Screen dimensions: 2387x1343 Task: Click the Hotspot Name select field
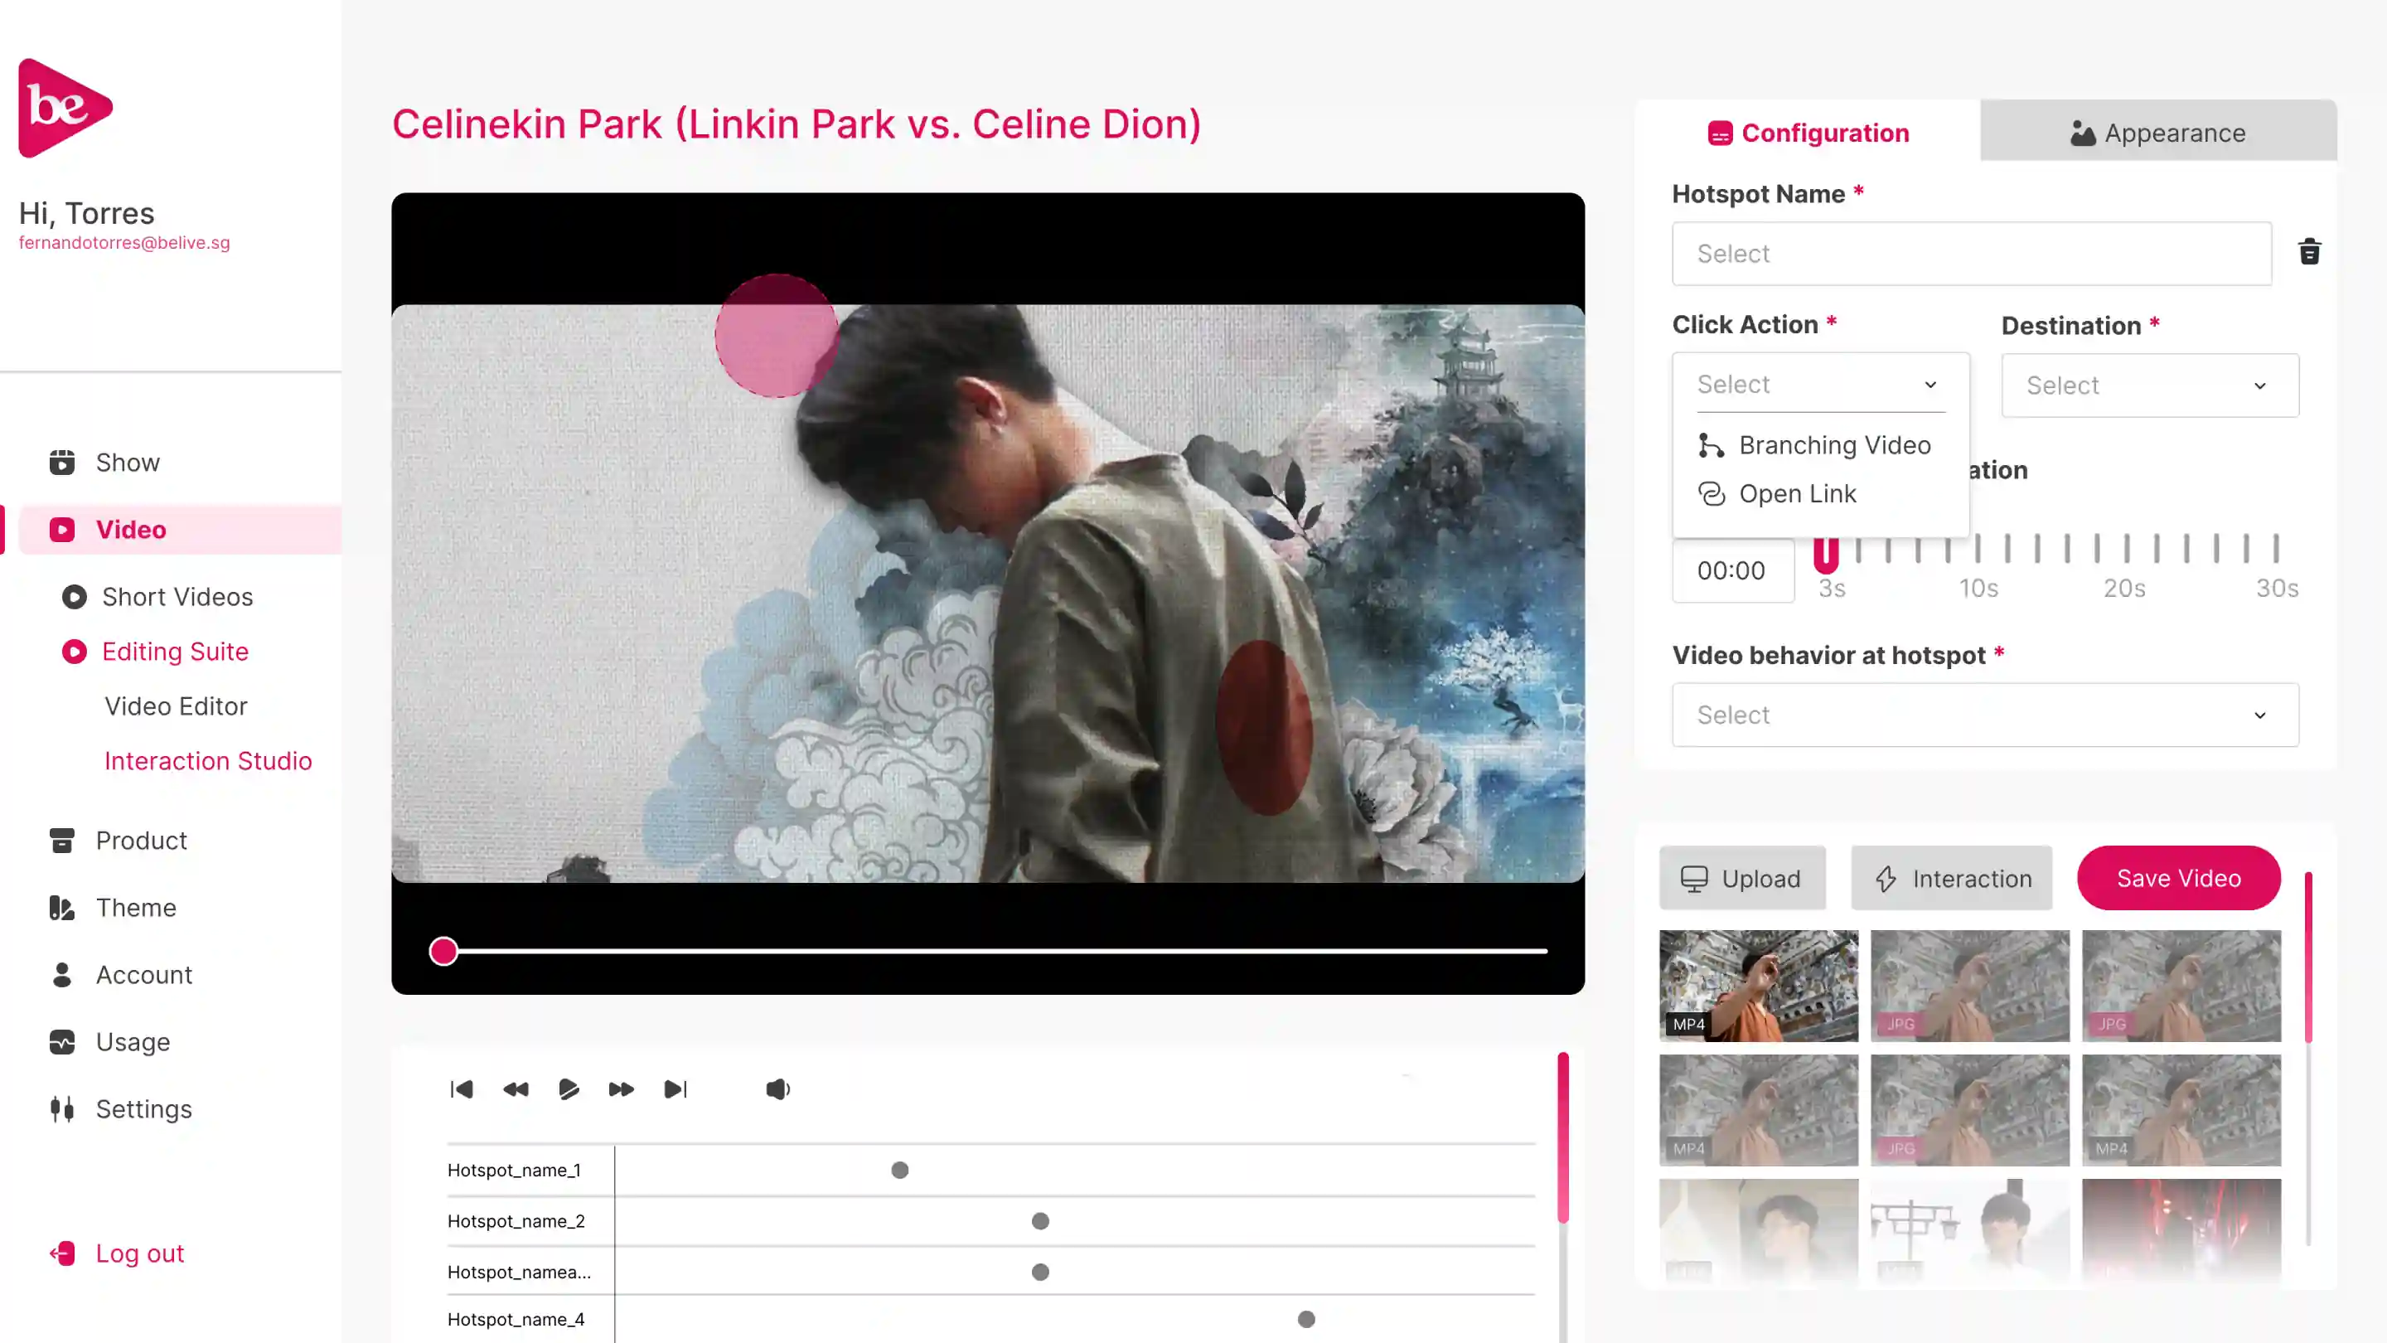click(1971, 253)
